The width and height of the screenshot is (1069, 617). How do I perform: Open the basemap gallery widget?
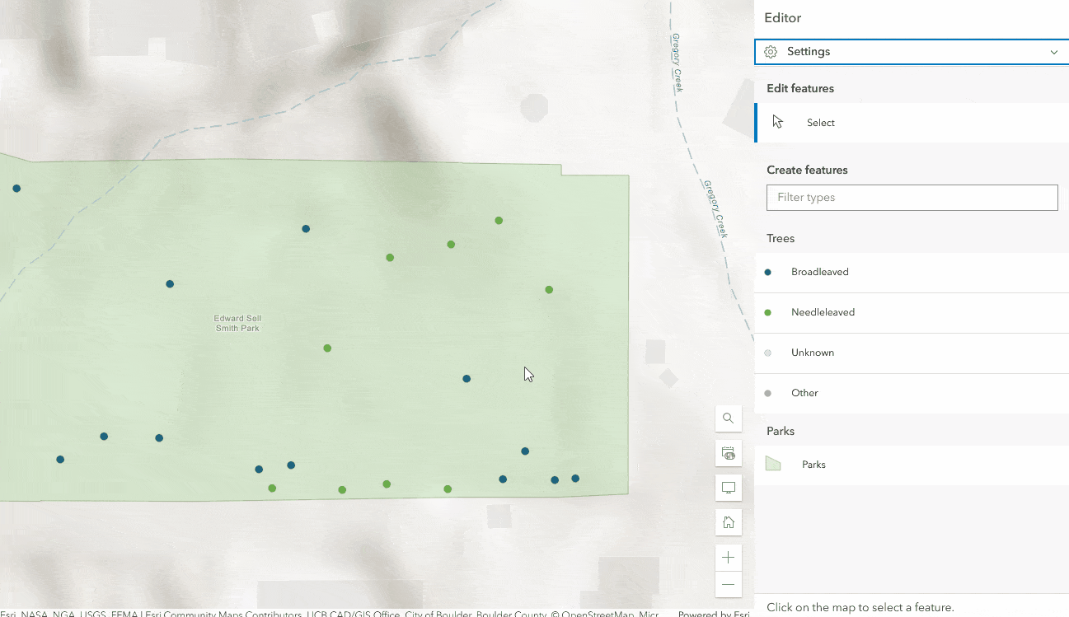(x=728, y=453)
